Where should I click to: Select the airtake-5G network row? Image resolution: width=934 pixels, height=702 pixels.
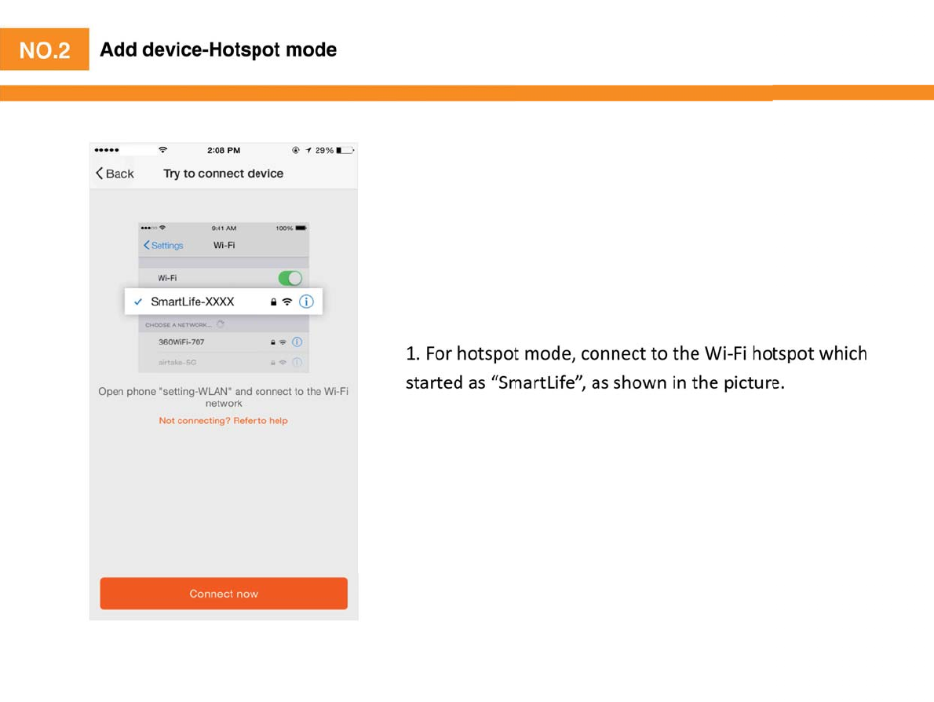pos(224,362)
